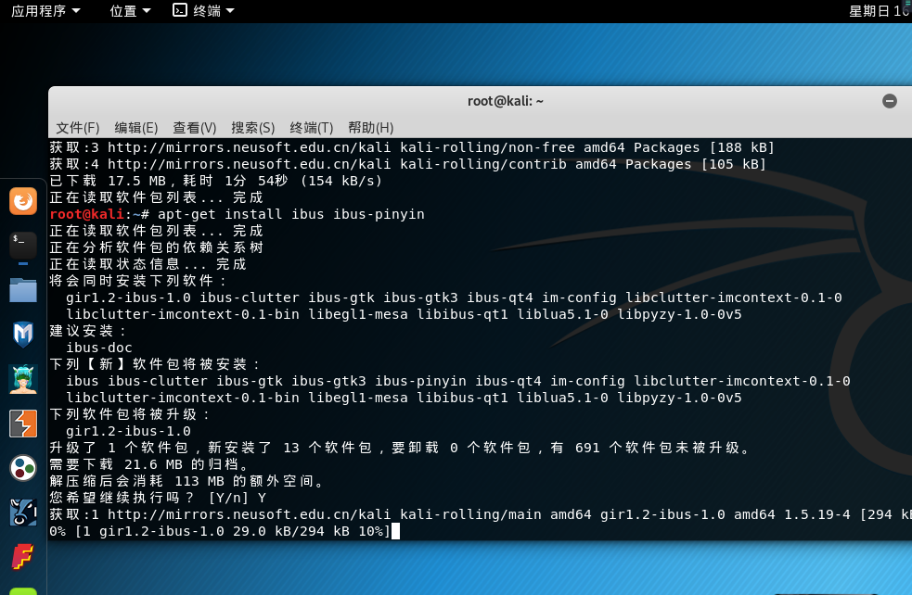Click the '下列【新】软件包将被安装:' line
The image size is (912, 595).
[155, 364]
